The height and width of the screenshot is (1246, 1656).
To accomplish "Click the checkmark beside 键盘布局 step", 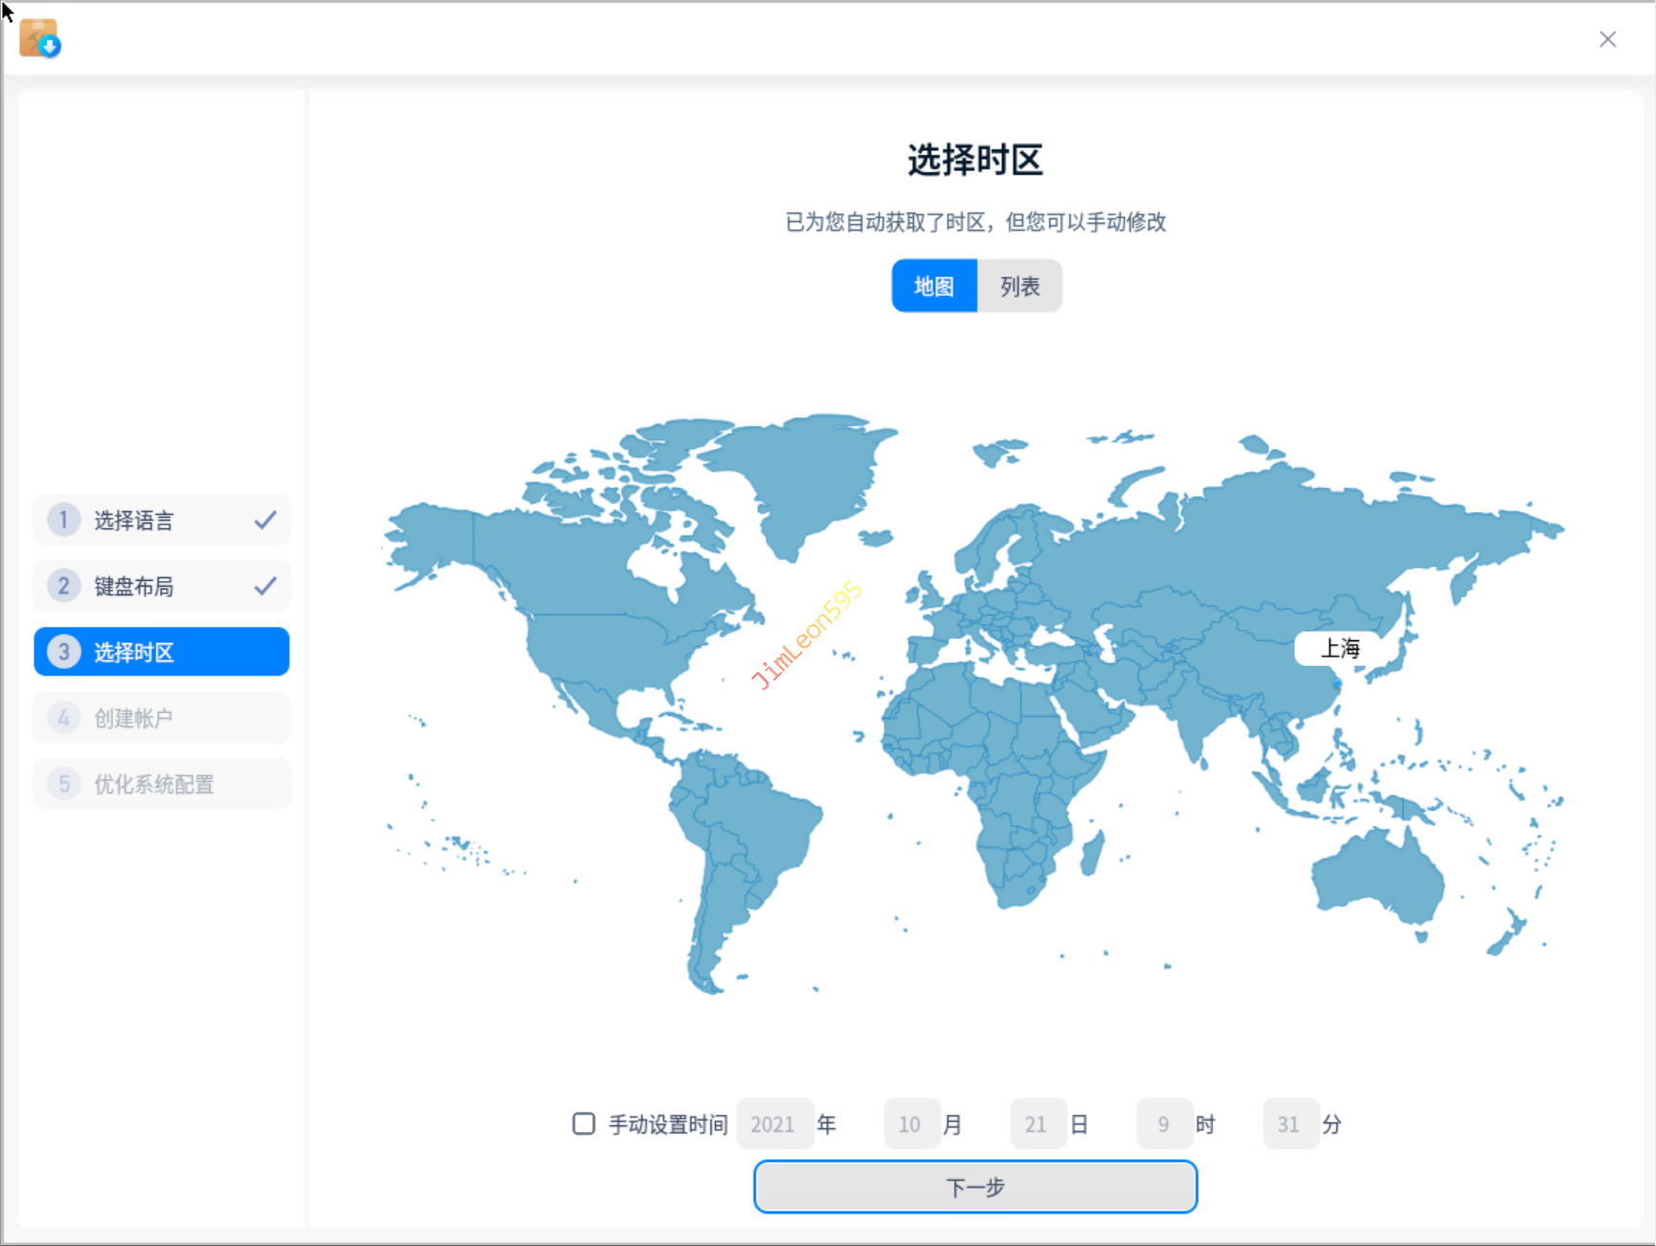I will pos(265,586).
